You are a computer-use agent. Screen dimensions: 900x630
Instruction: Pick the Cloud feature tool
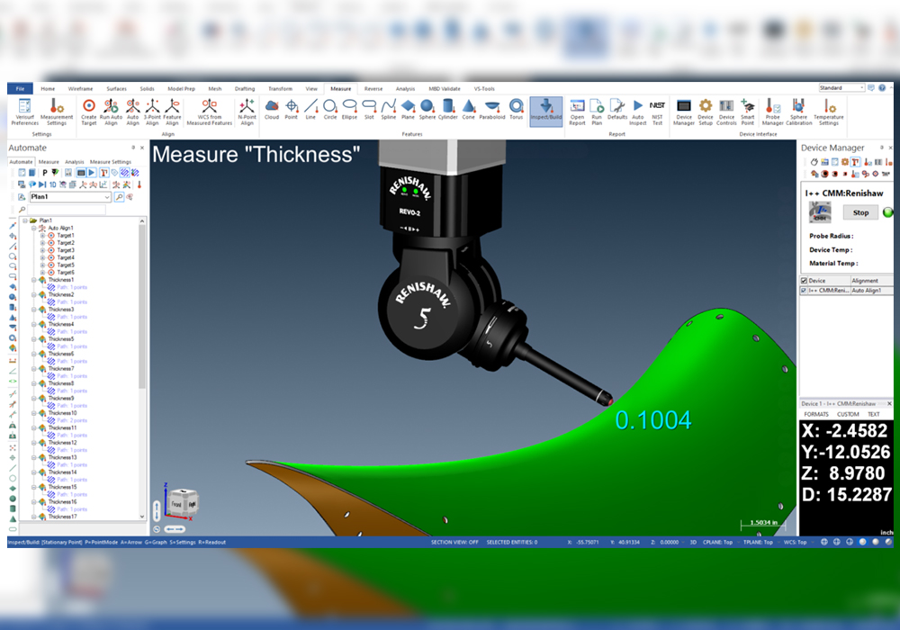(272, 109)
